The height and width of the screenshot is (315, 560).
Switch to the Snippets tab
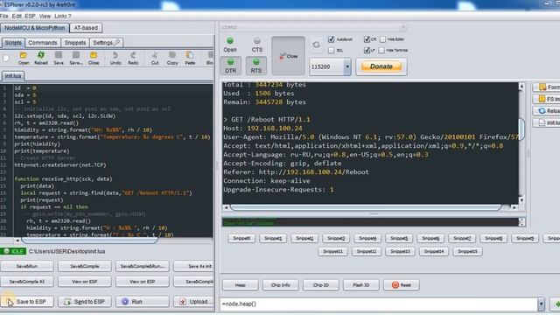[74, 43]
